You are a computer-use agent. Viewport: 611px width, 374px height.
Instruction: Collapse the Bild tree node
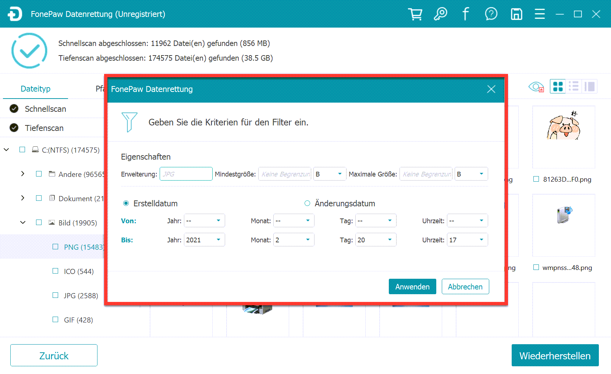pyautogui.click(x=23, y=222)
